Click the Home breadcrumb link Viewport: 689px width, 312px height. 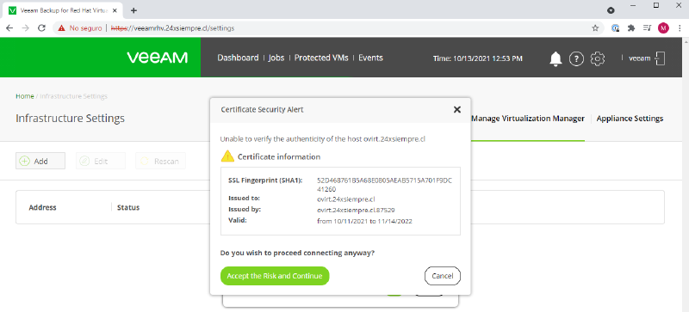[x=25, y=96]
